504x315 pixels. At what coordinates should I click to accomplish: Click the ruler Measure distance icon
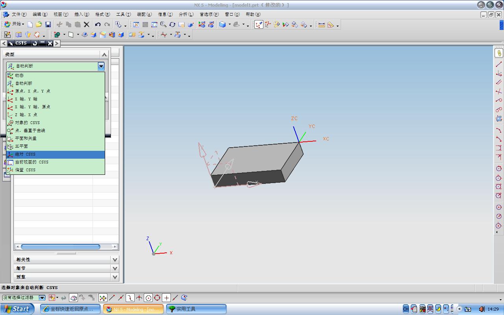coord(322,24)
